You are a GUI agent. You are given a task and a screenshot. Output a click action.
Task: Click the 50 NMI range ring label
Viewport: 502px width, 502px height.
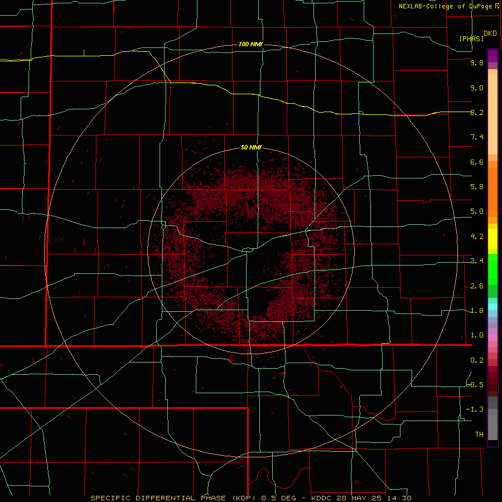click(x=251, y=147)
